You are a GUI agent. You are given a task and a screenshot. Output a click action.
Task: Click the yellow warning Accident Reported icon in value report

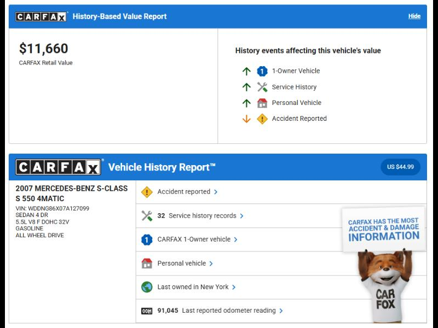[x=262, y=119]
